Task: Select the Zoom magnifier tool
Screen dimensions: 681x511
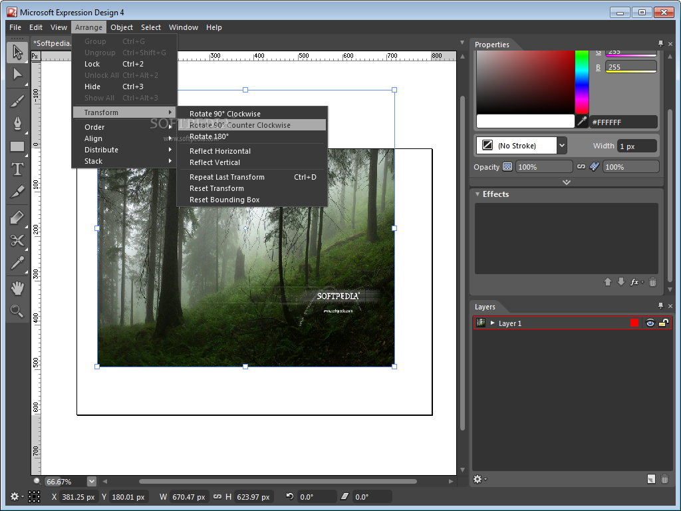Action: pyautogui.click(x=17, y=311)
